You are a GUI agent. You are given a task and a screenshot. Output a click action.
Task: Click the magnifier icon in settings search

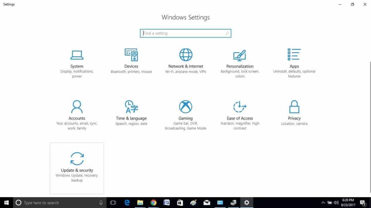pos(227,34)
